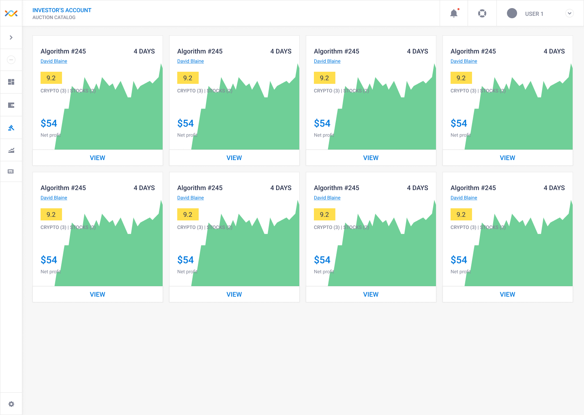Open David Blaine link in third bottom card
Screen dimensions: 584x415
pyautogui.click(x=327, y=198)
